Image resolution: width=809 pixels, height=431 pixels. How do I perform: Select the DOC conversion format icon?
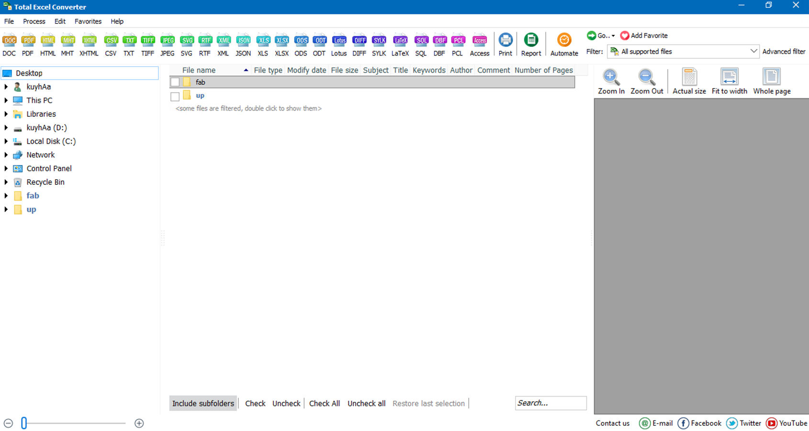click(x=9, y=44)
